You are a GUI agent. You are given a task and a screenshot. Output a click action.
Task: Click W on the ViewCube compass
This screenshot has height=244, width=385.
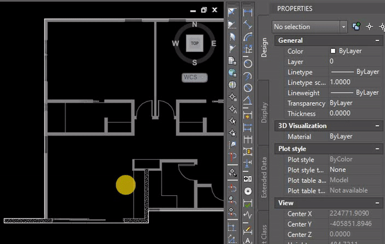(x=175, y=44)
